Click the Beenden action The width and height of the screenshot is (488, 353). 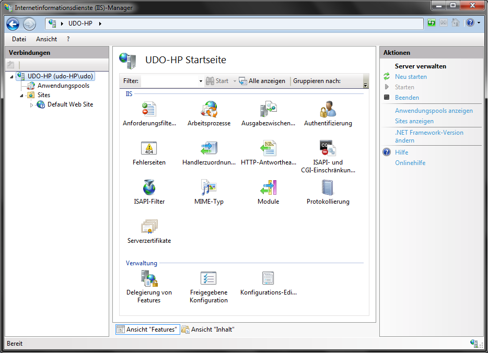pos(407,98)
